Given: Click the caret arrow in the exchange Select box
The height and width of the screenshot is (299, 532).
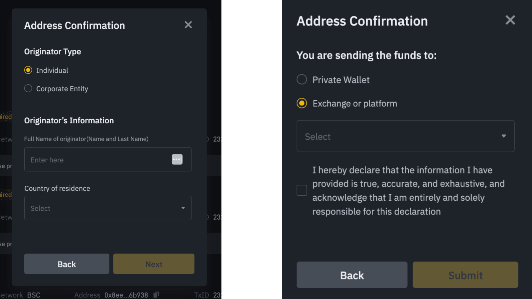Looking at the screenshot, I should (504, 136).
